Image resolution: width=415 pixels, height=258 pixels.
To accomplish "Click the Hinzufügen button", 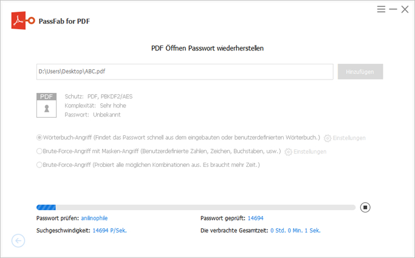I will click(360, 71).
